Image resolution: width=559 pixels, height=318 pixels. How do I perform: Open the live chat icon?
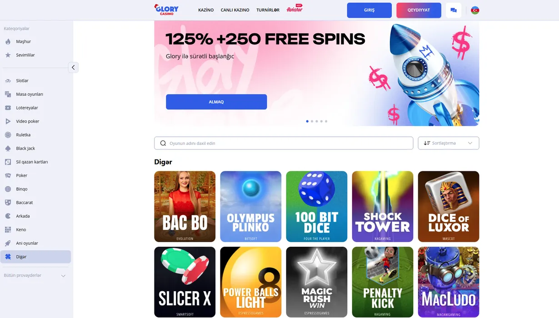pyautogui.click(x=454, y=10)
